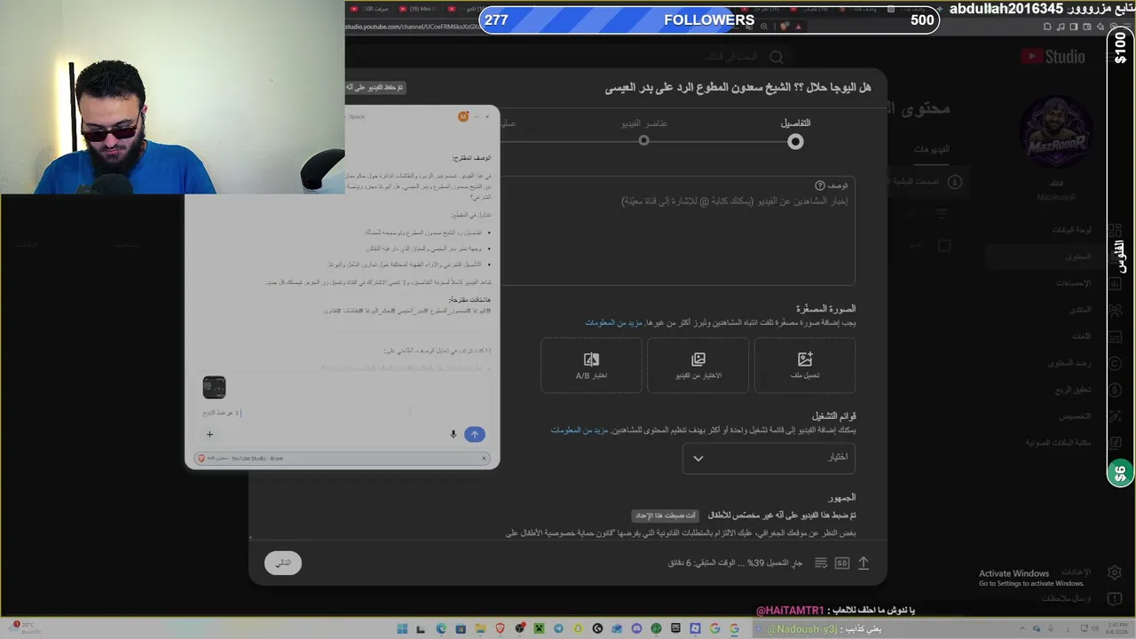
Task: Activate the microphone in the chat popup
Action: [x=454, y=434]
